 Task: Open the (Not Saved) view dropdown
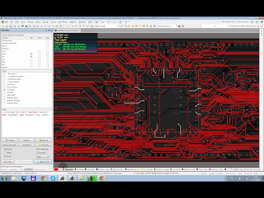(x=107, y=26)
